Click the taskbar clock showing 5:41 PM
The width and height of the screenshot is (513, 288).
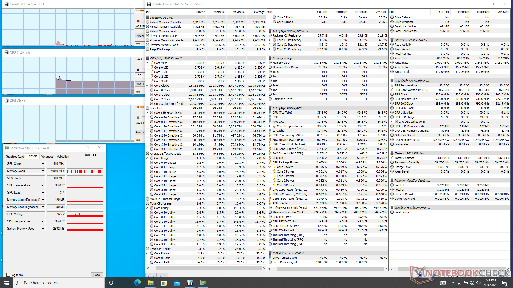pyautogui.click(x=490, y=283)
